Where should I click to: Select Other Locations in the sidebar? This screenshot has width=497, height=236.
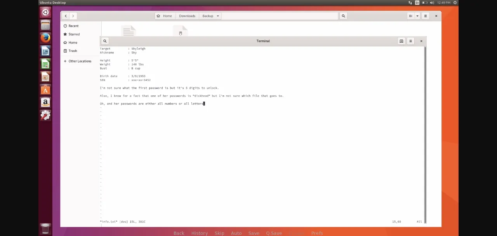pyautogui.click(x=80, y=61)
